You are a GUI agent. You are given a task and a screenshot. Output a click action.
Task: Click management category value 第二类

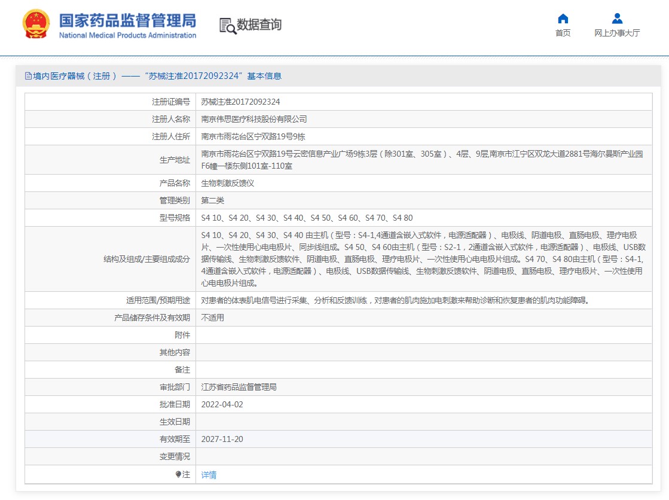pos(212,200)
